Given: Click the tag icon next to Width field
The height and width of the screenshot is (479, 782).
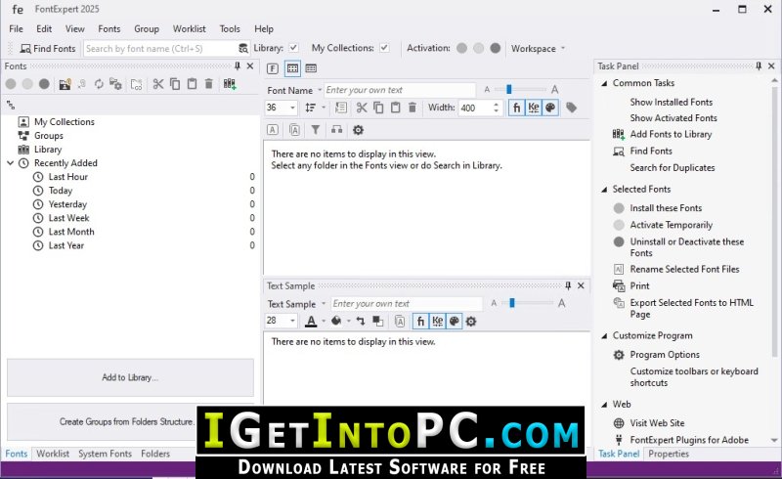Looking at the screenshot, I should pyautogui.click(x=572, y=108).
